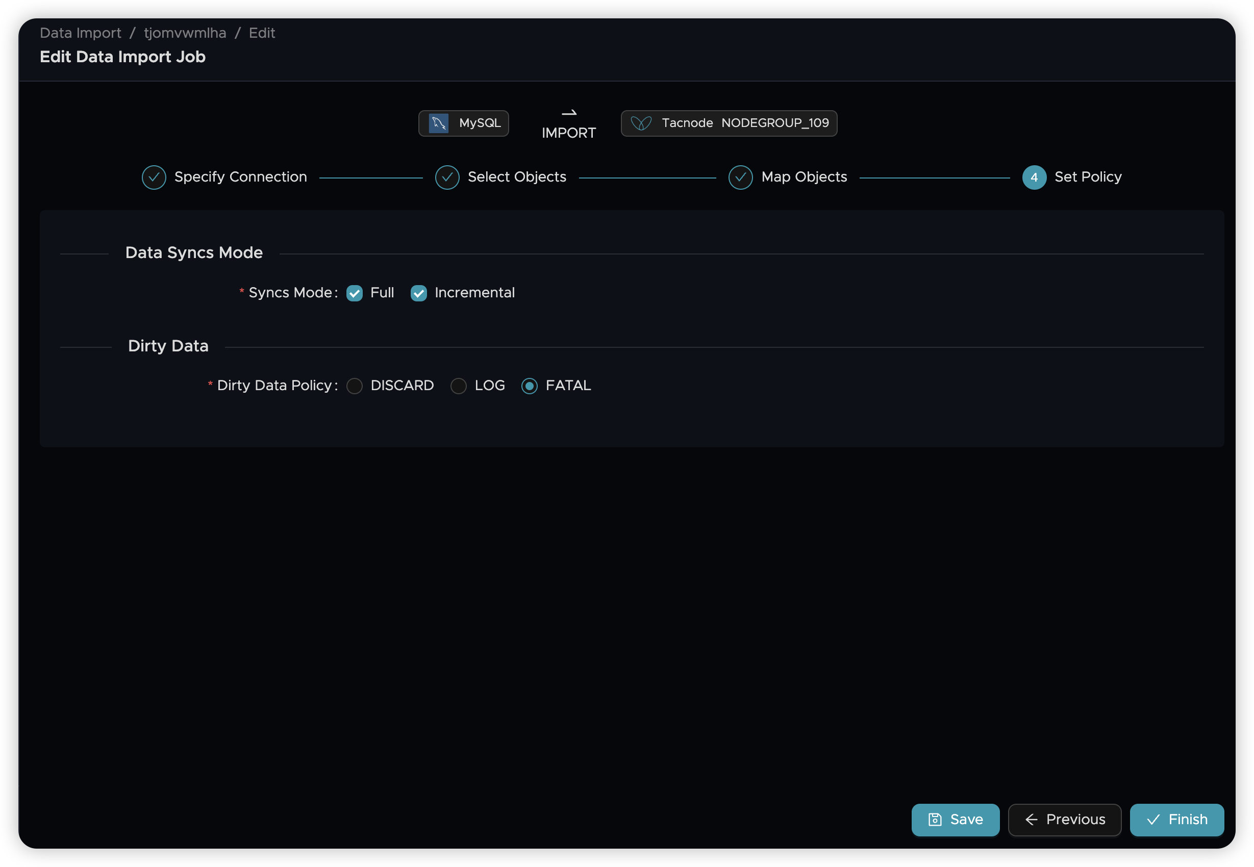The image size is (1254, 867).
Task: Click the MySQL source label
Action: click(480, 123)
